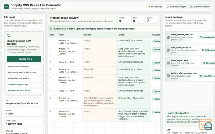Click the file icon for fixed_import_safe.csv

168,37
